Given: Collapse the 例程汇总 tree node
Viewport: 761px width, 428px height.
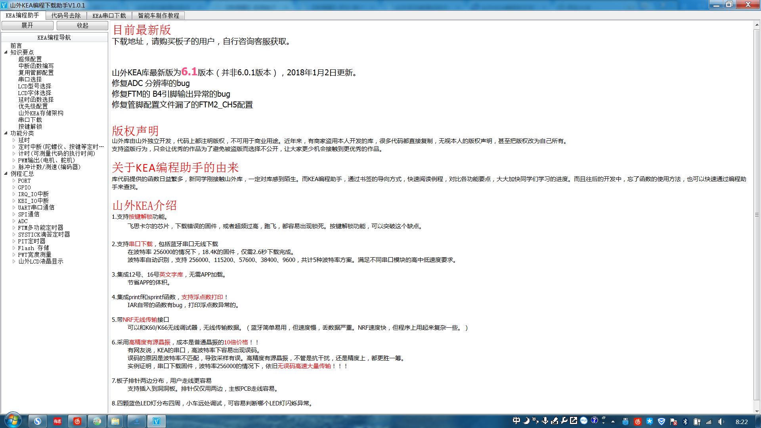Looking at the screenshot, I should 6,174.
